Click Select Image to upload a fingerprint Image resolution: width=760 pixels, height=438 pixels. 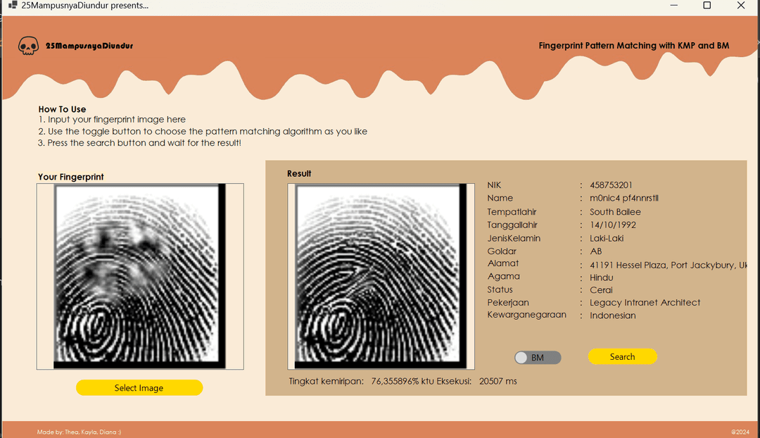[x=139, y=387]
